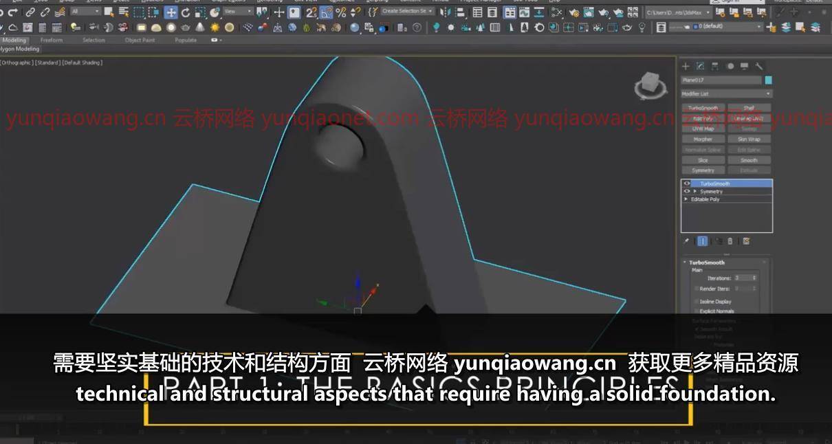Activate the Unlink Selection tool

coord(45,12)
